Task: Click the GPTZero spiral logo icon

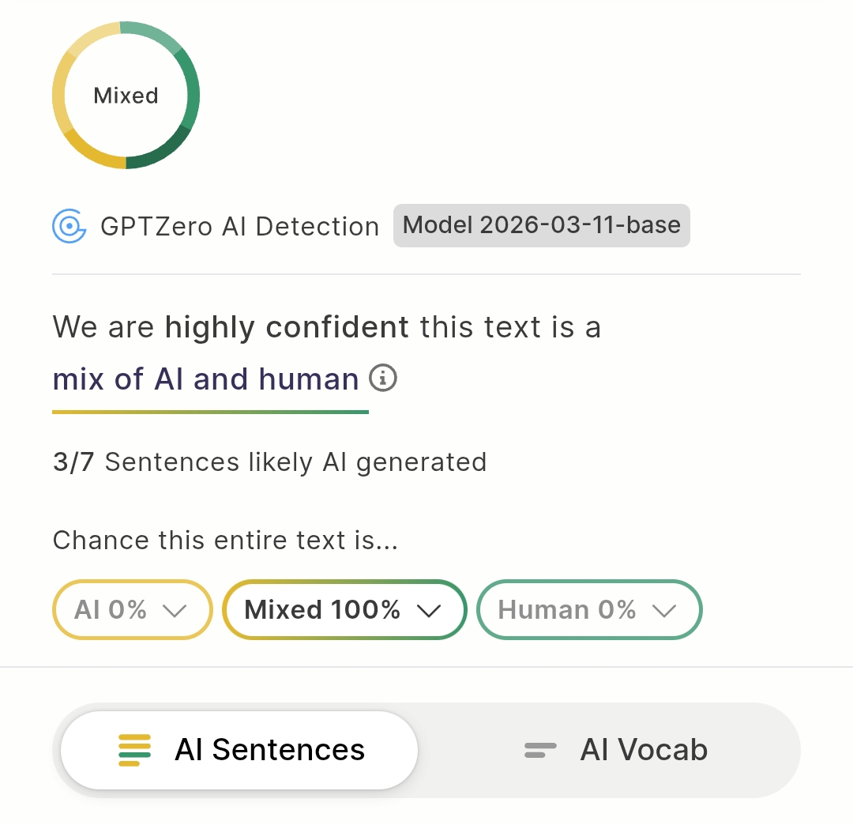Action: 69,226
